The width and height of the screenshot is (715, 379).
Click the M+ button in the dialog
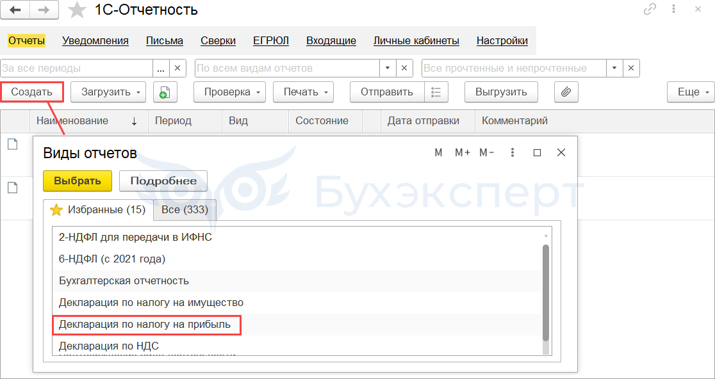pos(463,152)
